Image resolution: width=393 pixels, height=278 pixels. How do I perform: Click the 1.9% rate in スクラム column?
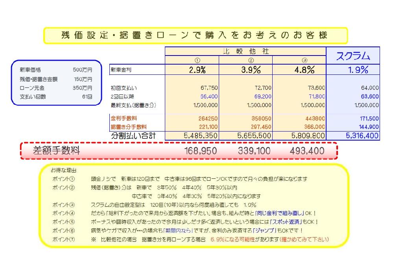click(358, 70)
